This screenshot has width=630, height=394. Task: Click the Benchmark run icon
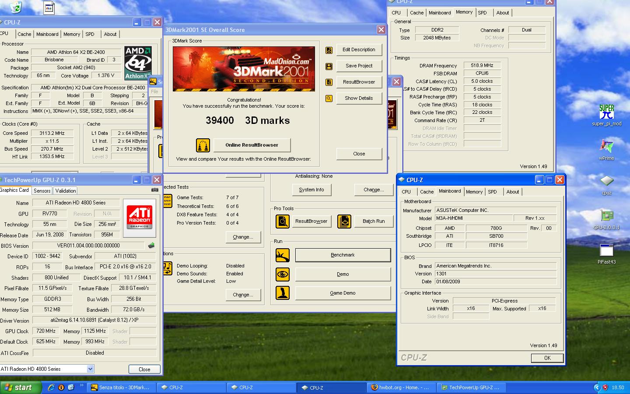283,255
